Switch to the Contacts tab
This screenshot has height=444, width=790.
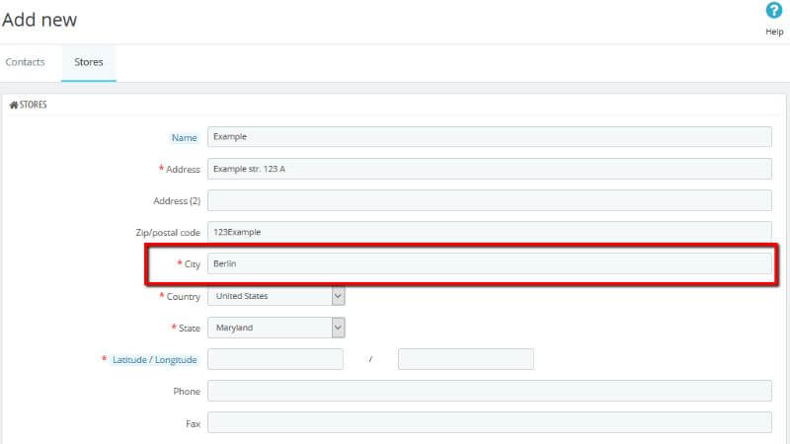point(26,62)
